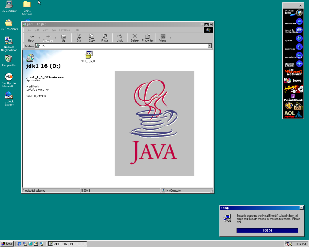Click the Address field showing D:\
Image resolution: width=309 pixels, height=247 pixels.
(121, 46)
